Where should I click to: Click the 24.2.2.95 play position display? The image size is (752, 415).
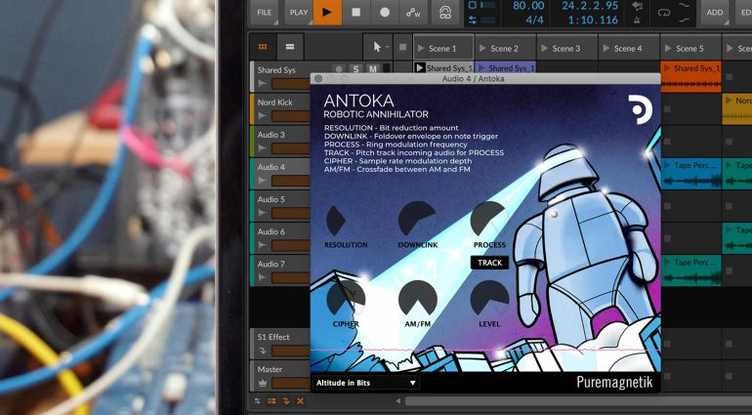[x=590, y=6]
